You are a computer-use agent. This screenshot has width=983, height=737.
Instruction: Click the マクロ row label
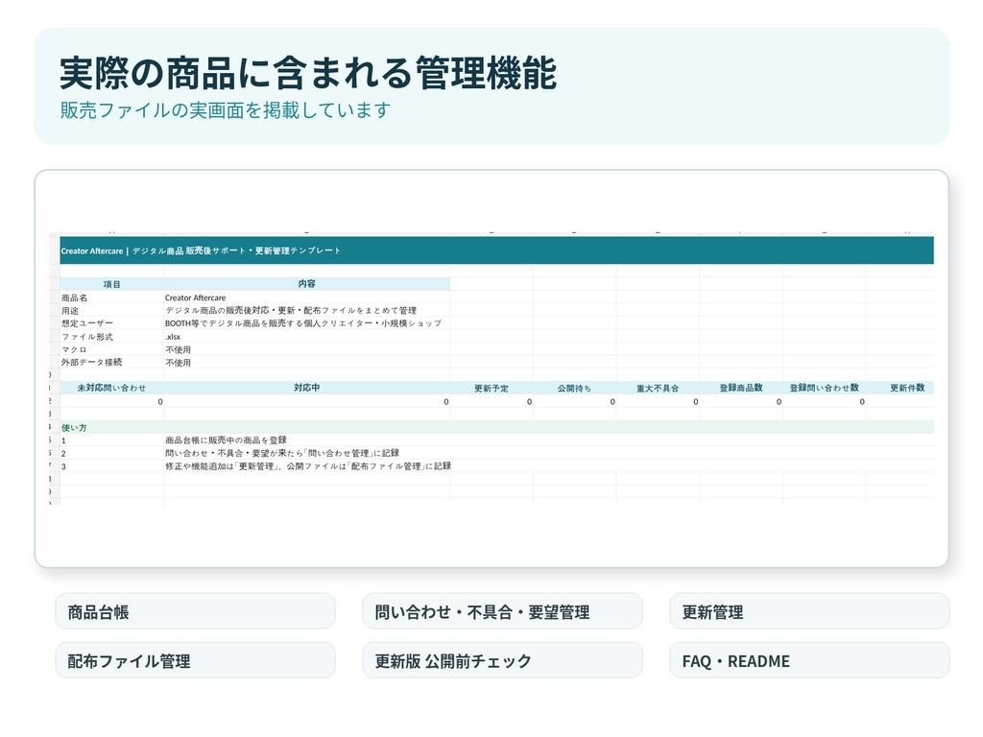click(x=74, y=349)
